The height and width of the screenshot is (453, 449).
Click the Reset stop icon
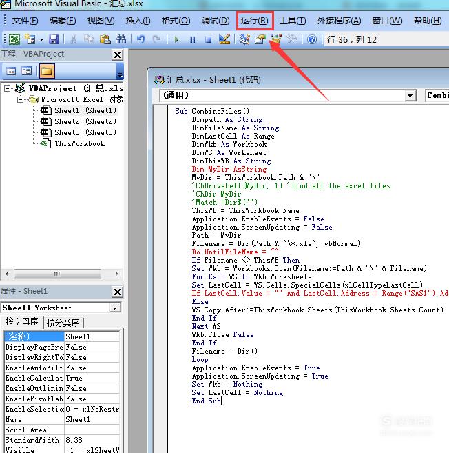(x=208, y=39)
